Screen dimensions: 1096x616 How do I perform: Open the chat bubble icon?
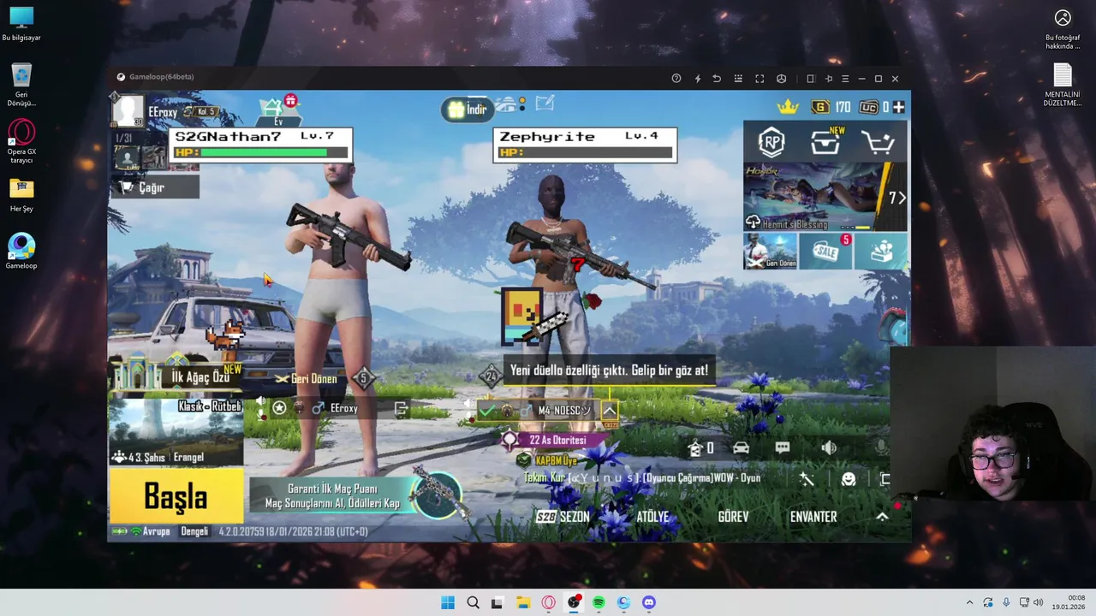tap(783, 447)
